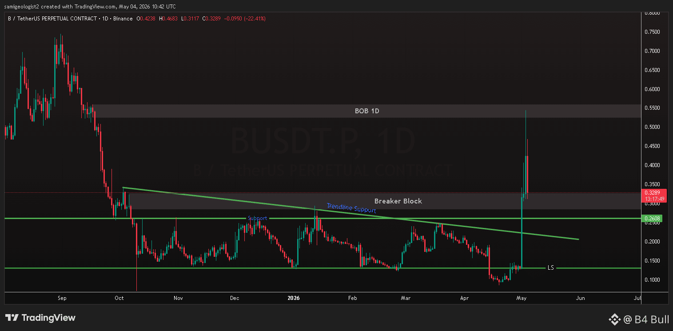Click the high value H0.4683
The width and height of the screenshot is (673, 331).
168,19
